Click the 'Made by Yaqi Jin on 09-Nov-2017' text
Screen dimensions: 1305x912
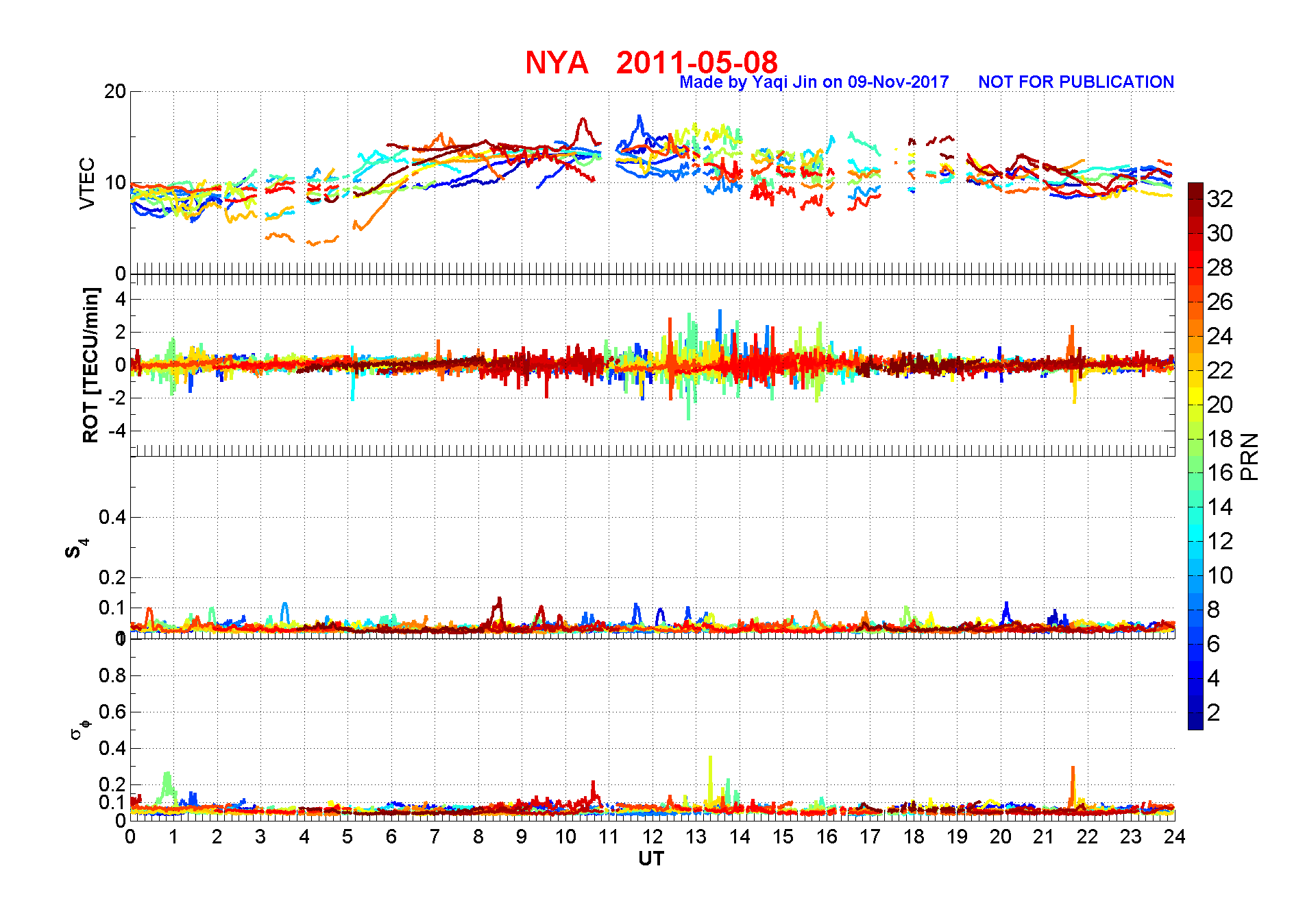click(814, 82)
